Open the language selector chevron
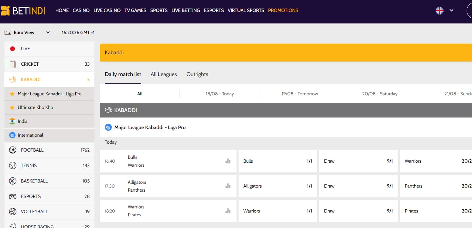This screenshot has width=472, height=228. (x=451, y=10)
